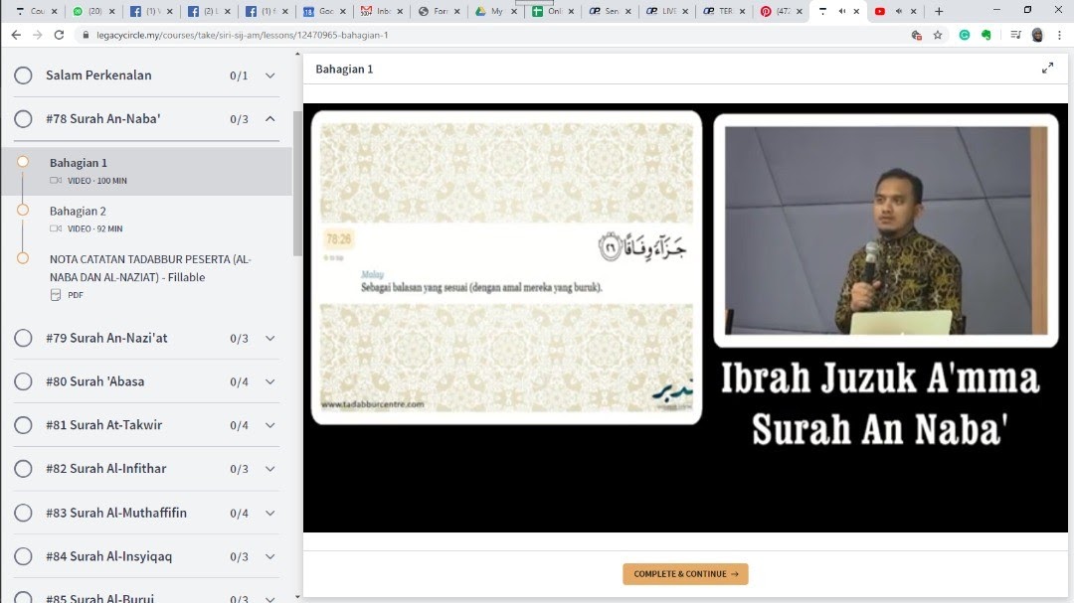Open Nota Catatan Tadabbur Peserta PDF
This screenshot has width=1074, height=603.
[146, 276]
